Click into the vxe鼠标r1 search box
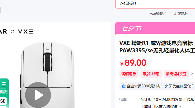The image size is (195, 108). point(155,3)
